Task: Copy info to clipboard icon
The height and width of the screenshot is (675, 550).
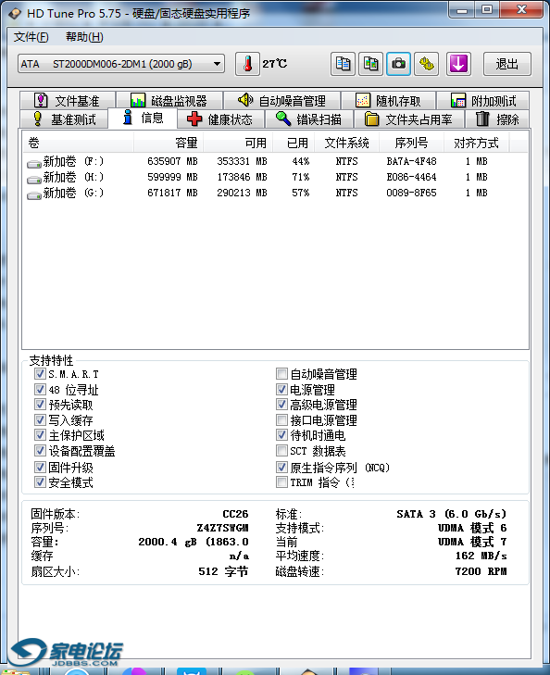Action: (x=343, y=64)
